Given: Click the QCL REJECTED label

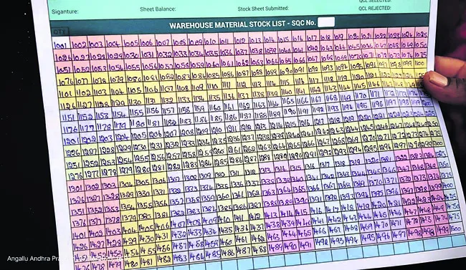Looking at the screenshot, I should tap(374, 9).
